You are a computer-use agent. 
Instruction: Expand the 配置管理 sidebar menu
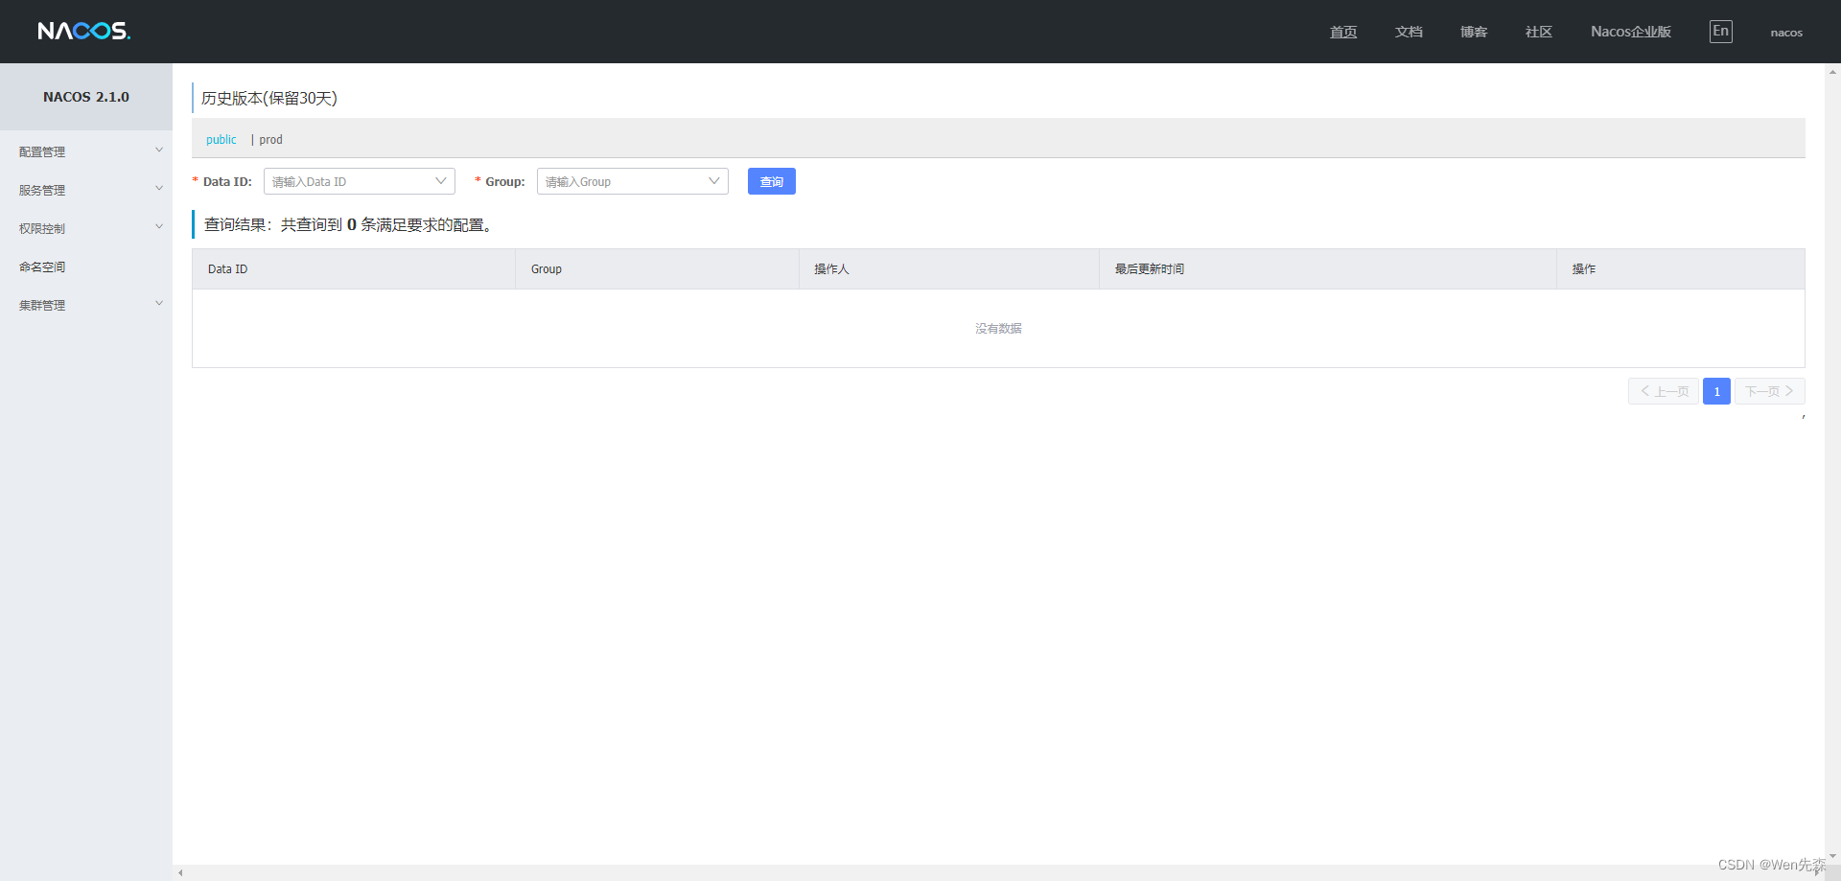coord(86,151)
